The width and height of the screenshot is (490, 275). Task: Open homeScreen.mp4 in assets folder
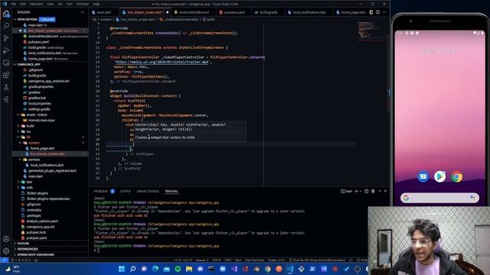pos(41,120)
